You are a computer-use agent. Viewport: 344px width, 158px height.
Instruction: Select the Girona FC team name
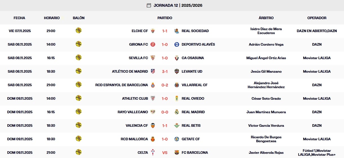tap(138, 44)
